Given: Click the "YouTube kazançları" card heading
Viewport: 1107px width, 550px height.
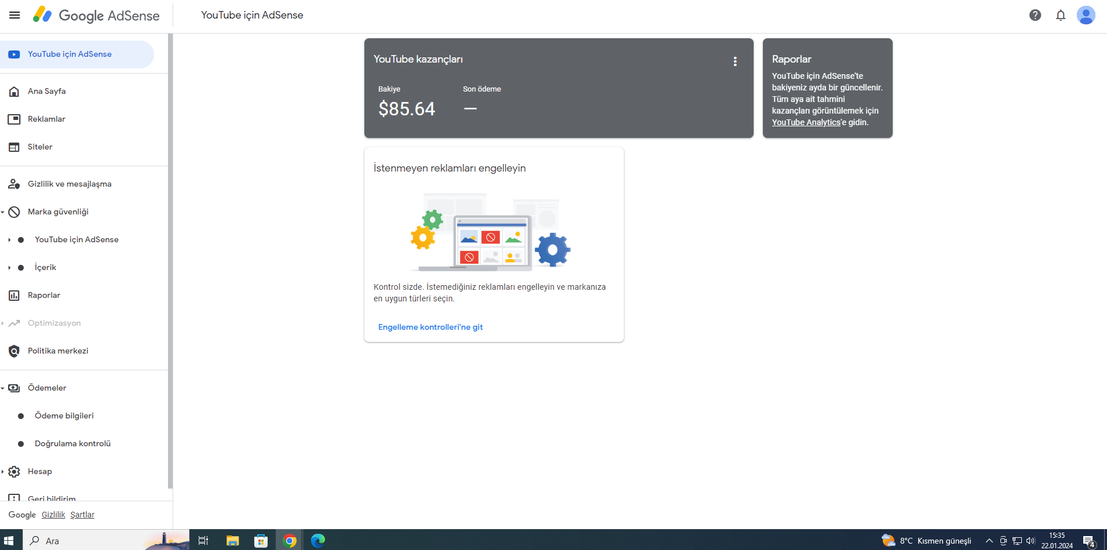Looking at the screenshot, I should click(418, 59).
